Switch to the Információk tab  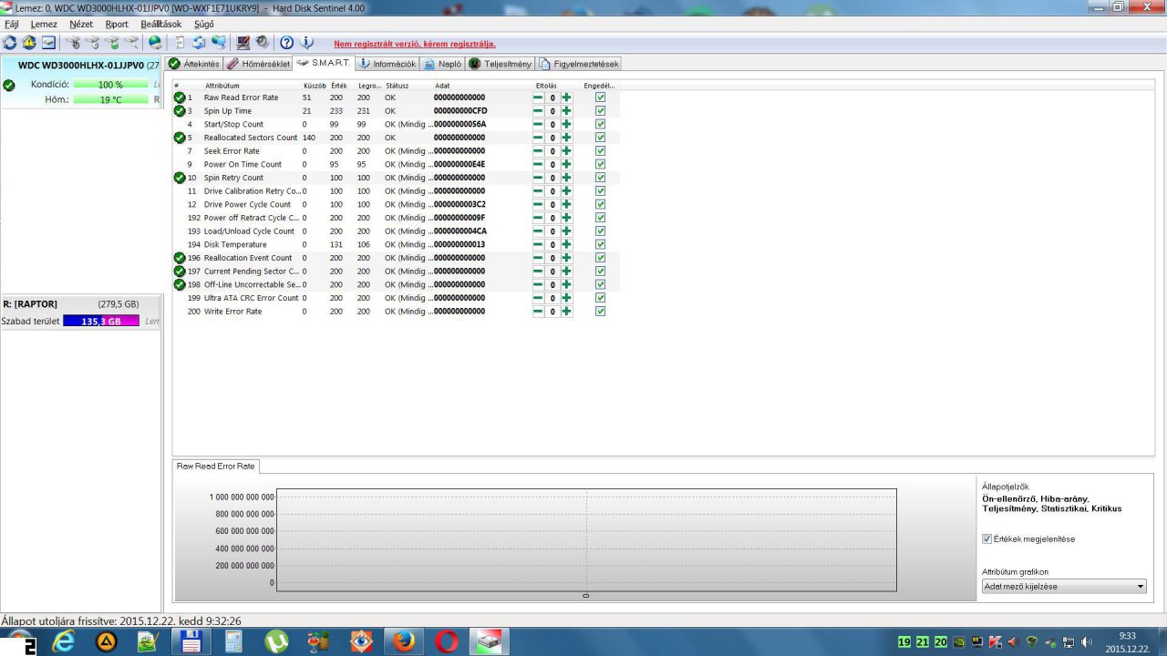click(387, 64)
